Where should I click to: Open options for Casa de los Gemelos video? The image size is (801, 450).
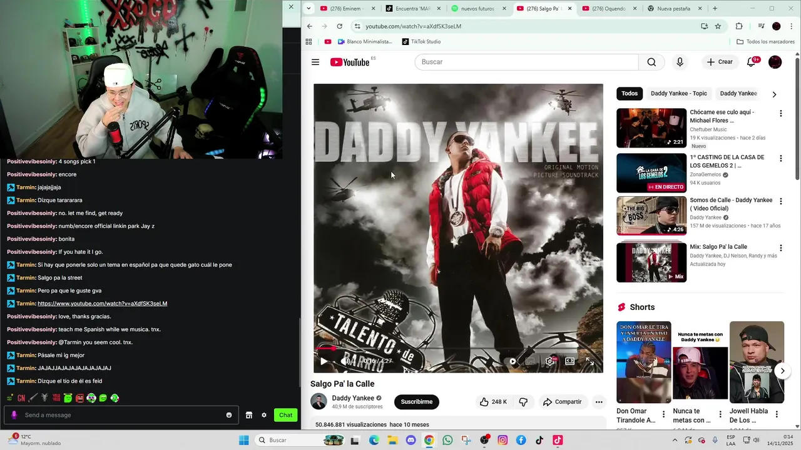point(780,158)
